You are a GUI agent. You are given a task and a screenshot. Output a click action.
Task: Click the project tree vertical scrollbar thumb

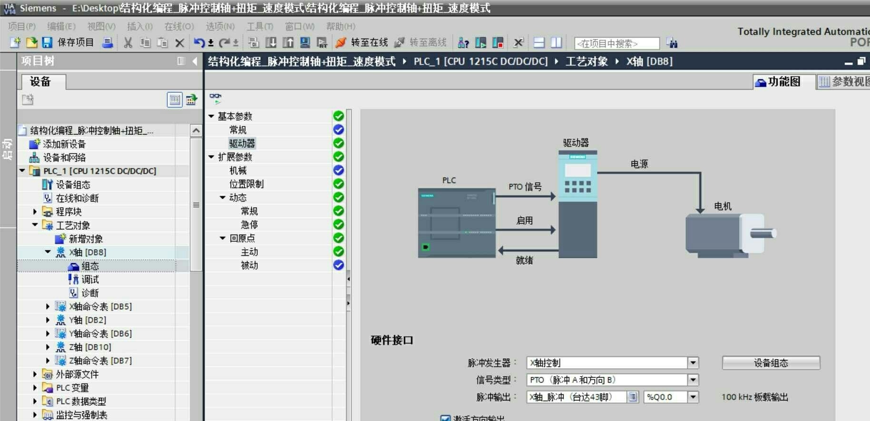tap(196, 204)
